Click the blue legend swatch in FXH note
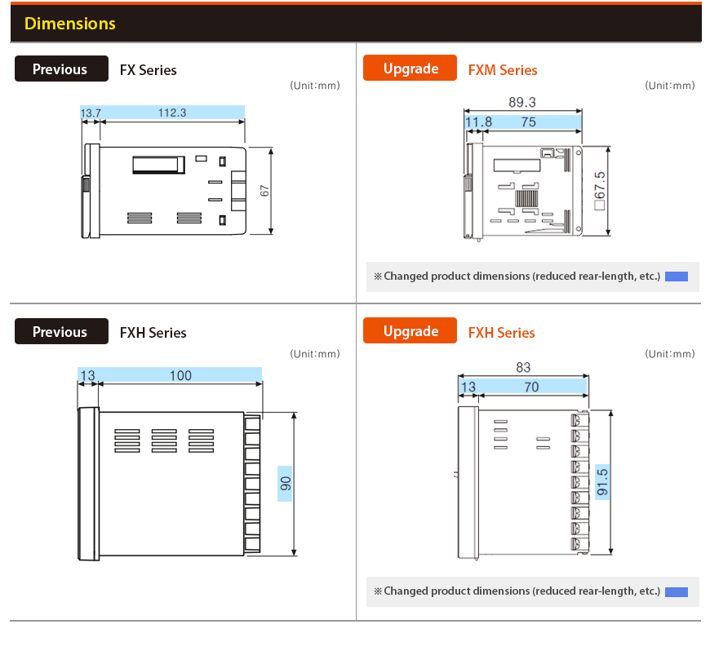Screen dimensions: 710x664 (x=677, y=592)
